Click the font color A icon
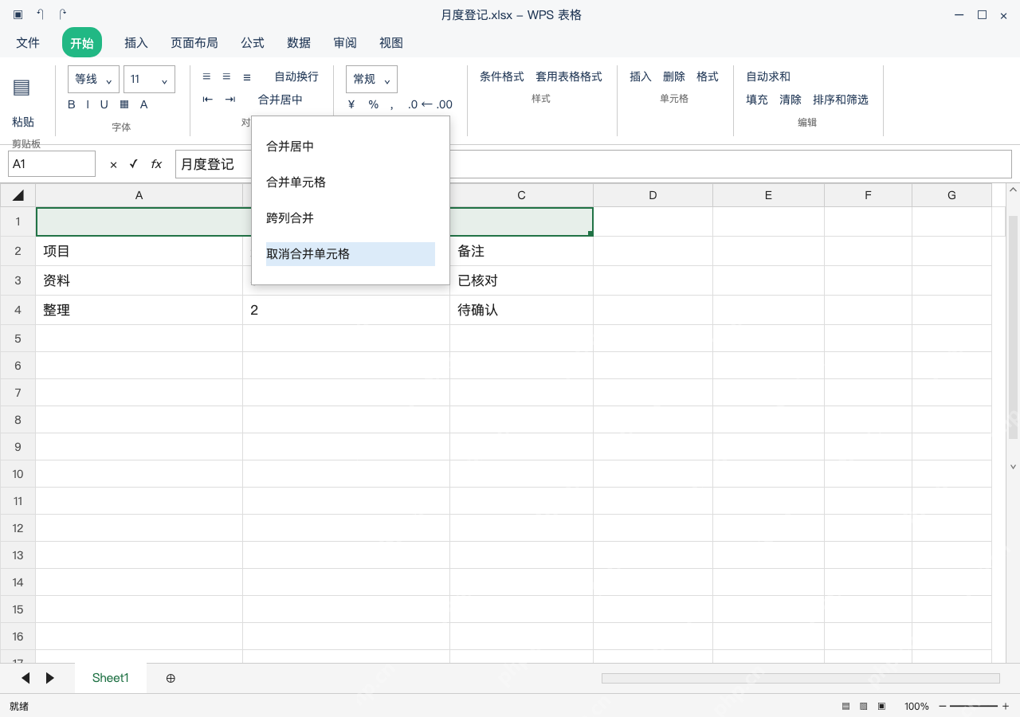The height and width of the screenshot is (717, 1020). point(144,104)
